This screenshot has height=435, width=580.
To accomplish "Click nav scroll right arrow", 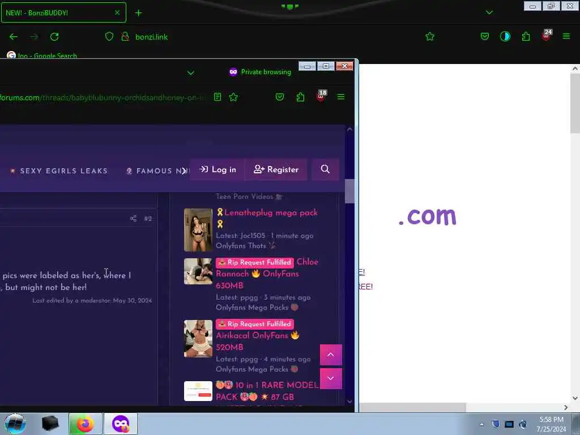I will tap(184, 170).
